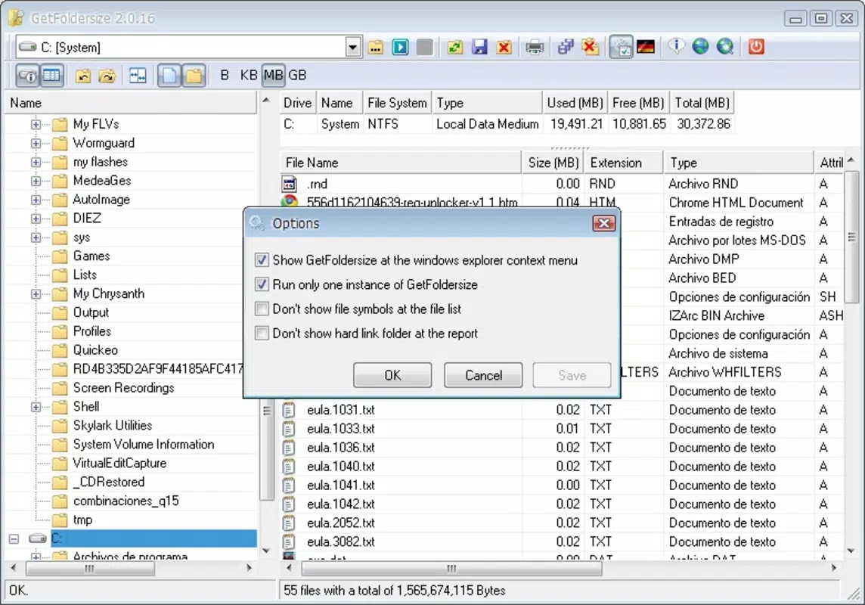
Task: Toggle the blank page icon before B
Action: click(169, 76)
